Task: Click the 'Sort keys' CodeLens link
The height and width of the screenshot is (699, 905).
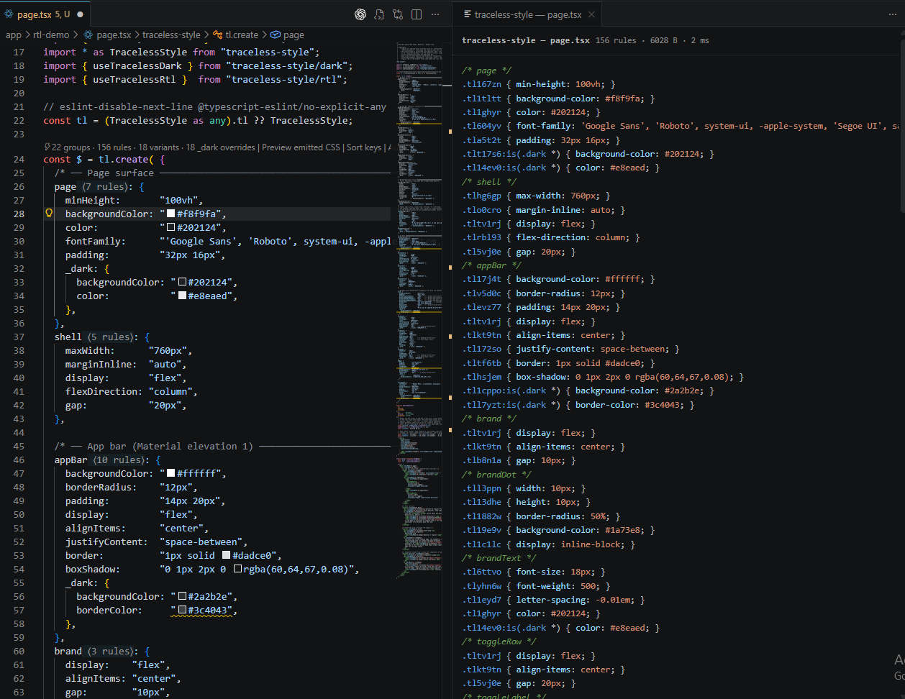Action: [364, 147]
